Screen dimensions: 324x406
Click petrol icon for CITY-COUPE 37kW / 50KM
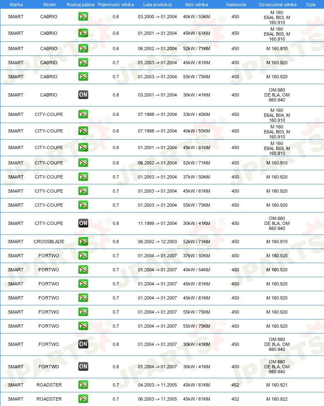pyautogui.click(x=83, y=177)
